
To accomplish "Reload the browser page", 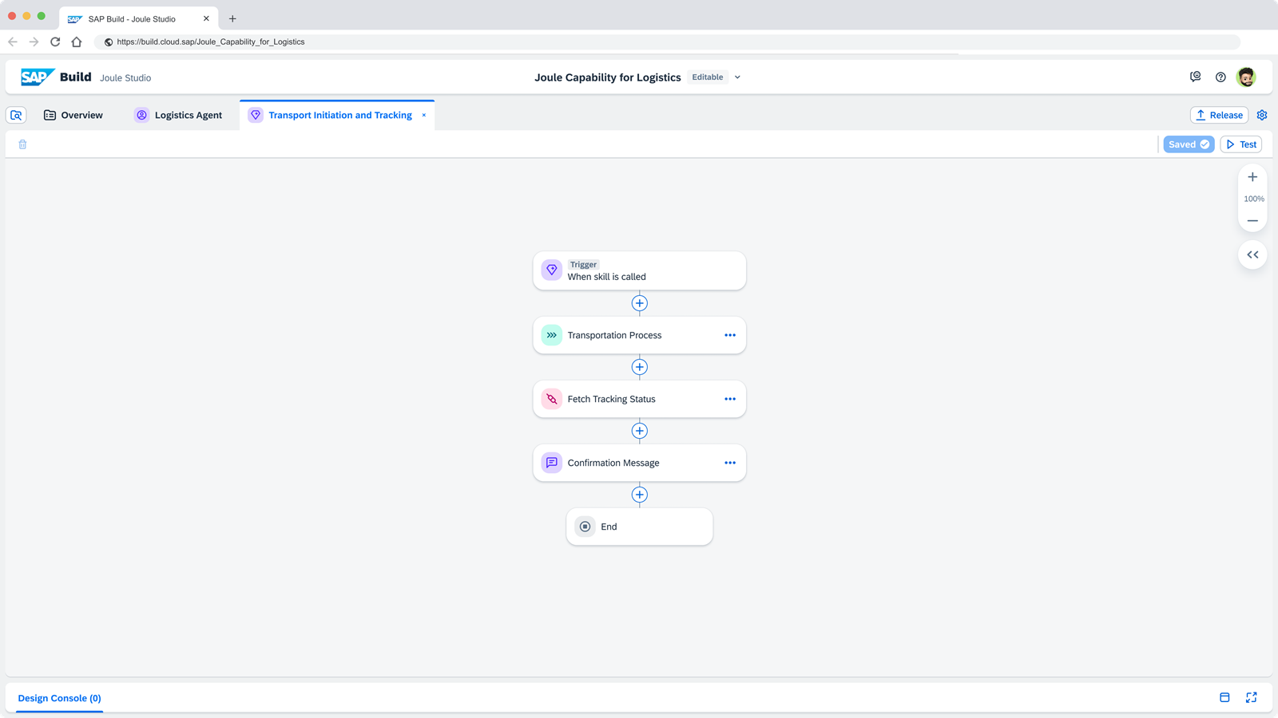I will 55,41.
